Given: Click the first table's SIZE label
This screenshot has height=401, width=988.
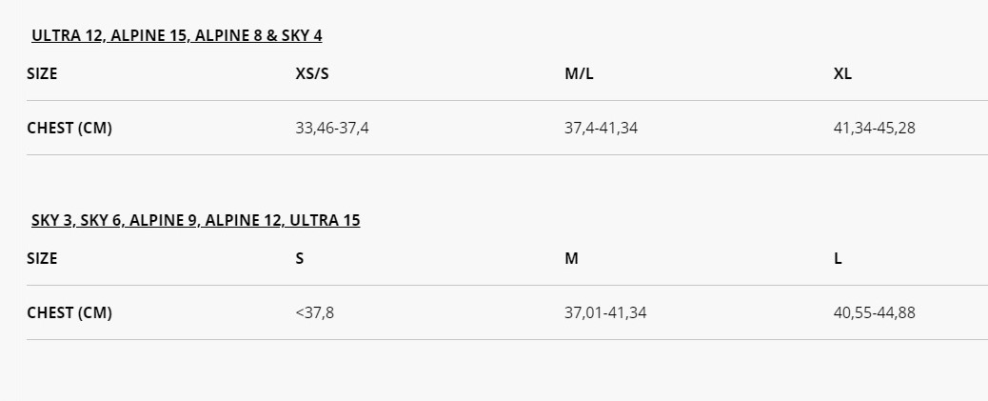Looking at the screenshot, I should [42, 73].
